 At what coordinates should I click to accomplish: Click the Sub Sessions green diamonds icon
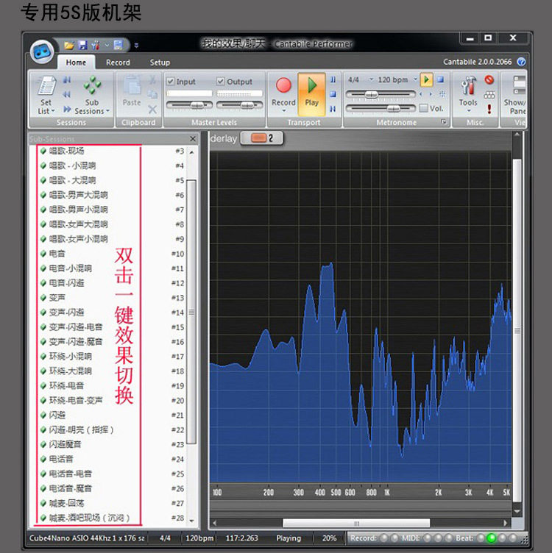coord(92,85)
